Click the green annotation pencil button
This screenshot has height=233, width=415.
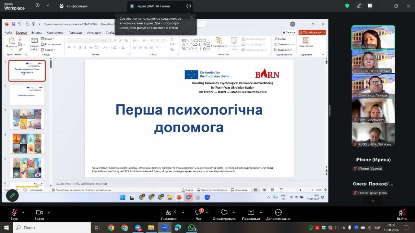point(12,195)
